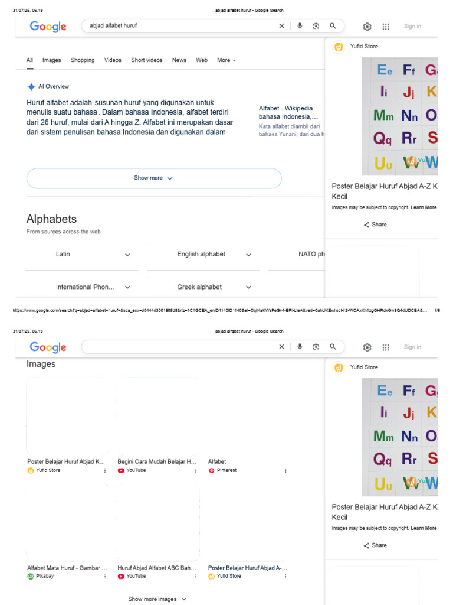This screenshot has height=605, width=453.
Task: Expand the International Phonetic alphabet entry
Action: [127, 287]
